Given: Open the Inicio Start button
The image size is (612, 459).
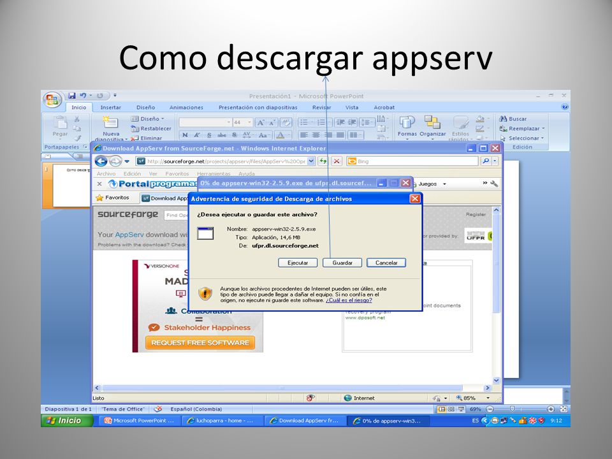Looking at the screenshot, I should [x=67, y=420].
